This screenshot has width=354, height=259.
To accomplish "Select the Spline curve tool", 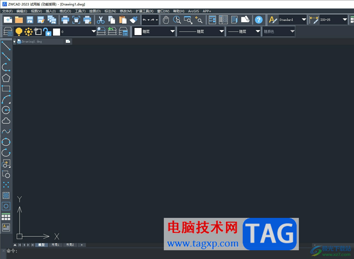I will point(6,131).
